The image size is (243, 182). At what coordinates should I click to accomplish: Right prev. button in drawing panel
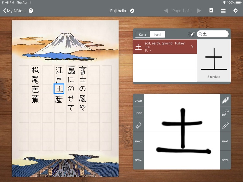pyautogui.click(x=225, y=160)
